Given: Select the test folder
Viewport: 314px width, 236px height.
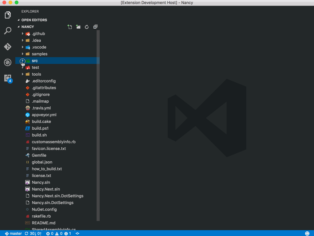Looking at the screenshot, I should point(57,67).
